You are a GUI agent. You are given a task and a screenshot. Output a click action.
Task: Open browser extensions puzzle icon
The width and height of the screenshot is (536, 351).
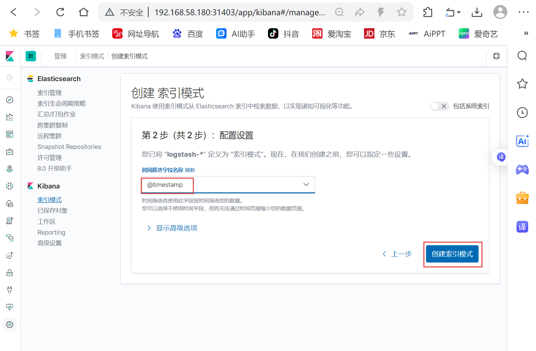[x=428, y=12]
